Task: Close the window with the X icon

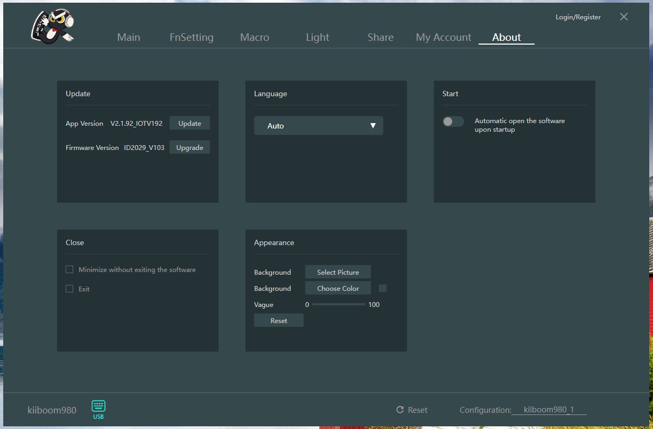Action: coord(624,17)
